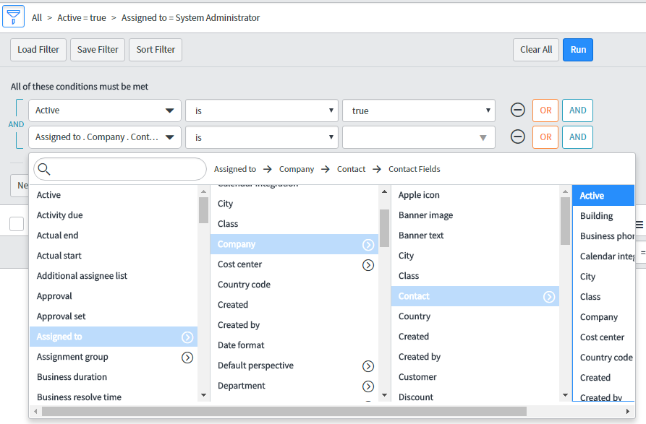Screen dimensions: 646x424
Task: Run the filter
Action: (577, 49)
